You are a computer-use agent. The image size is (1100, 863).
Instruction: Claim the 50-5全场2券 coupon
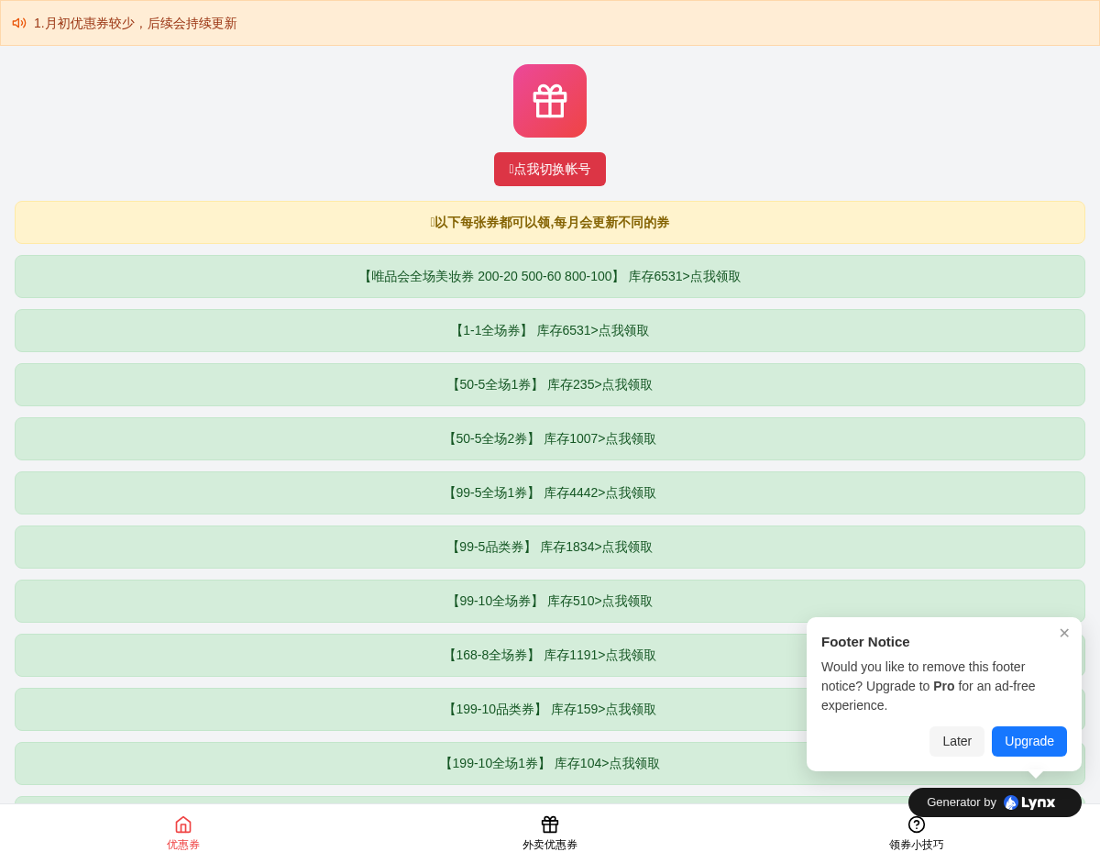point(550,438)
